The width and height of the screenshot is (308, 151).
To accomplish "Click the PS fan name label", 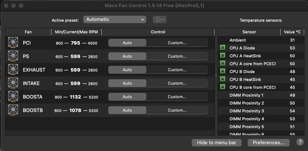I will (x=26, y=56).
